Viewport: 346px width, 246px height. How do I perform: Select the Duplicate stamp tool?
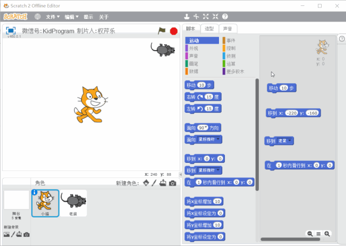tap(187, 17)
